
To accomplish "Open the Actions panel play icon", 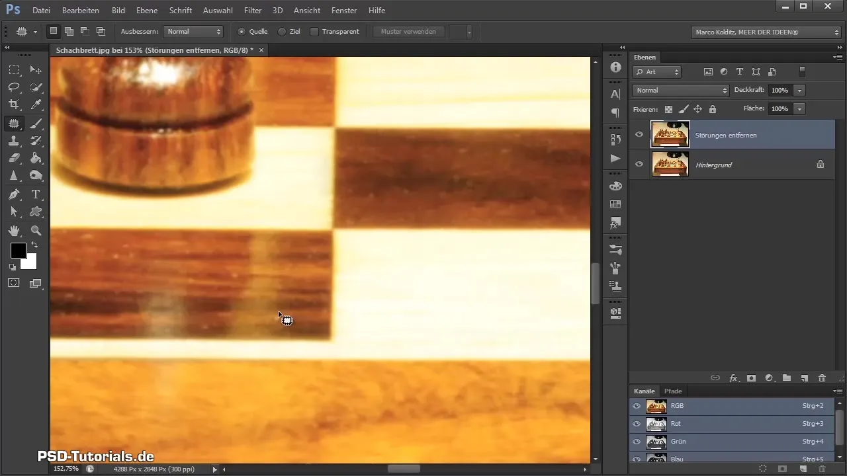I will (615, 159).
